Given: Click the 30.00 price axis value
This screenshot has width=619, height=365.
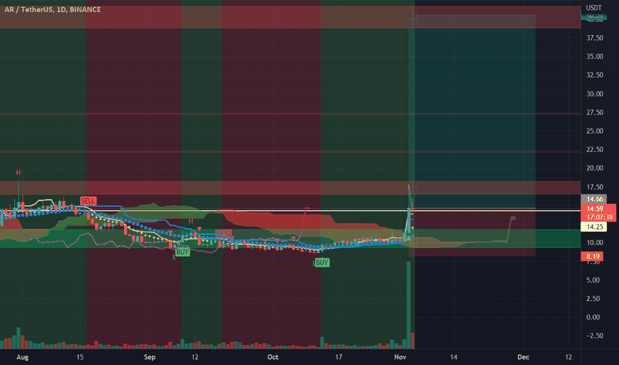Looking at the screenshot, I should pos(594,94).
